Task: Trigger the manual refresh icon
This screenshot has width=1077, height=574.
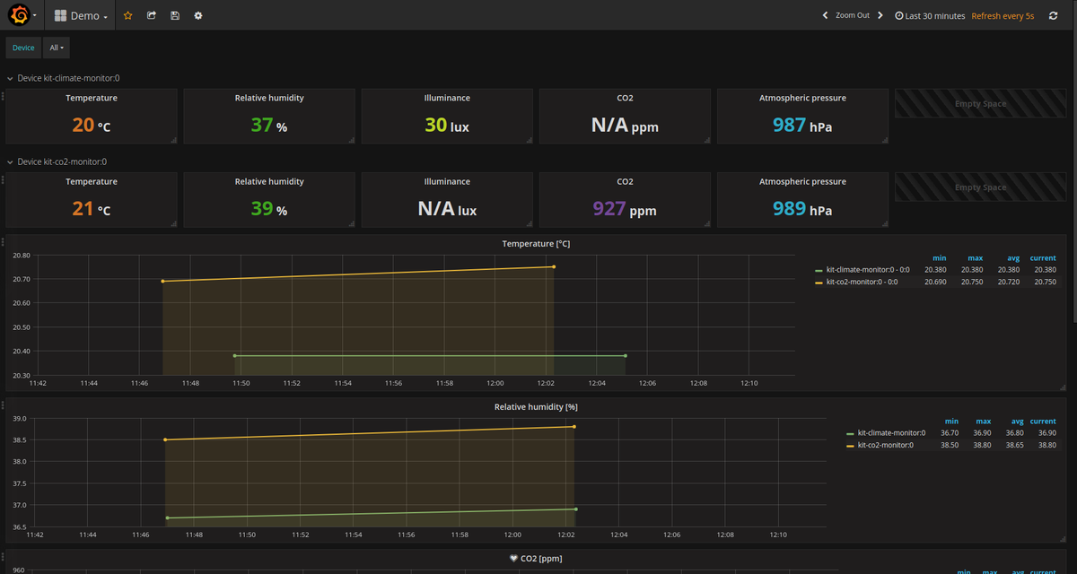Action: (1053, 14)
